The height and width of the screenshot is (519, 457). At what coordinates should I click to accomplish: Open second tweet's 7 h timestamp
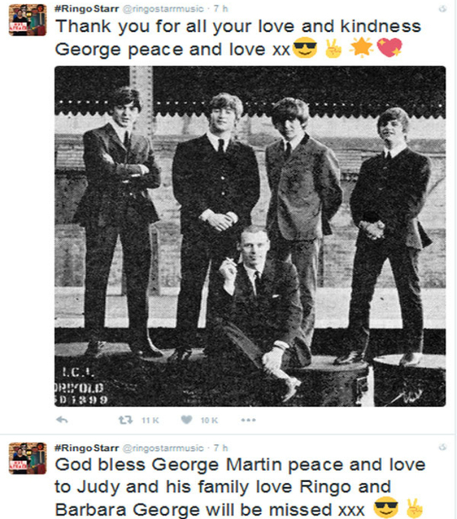point(221,448)
